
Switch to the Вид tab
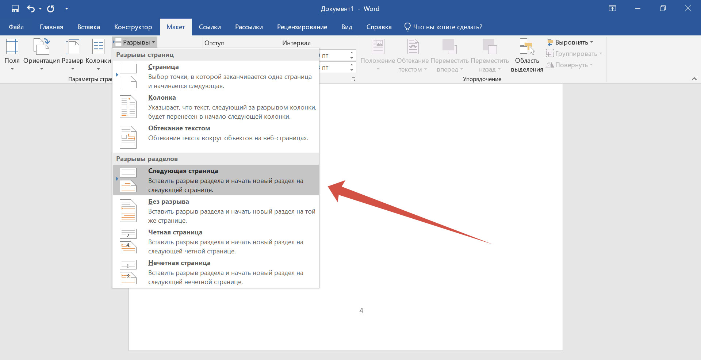coord(347,27)
